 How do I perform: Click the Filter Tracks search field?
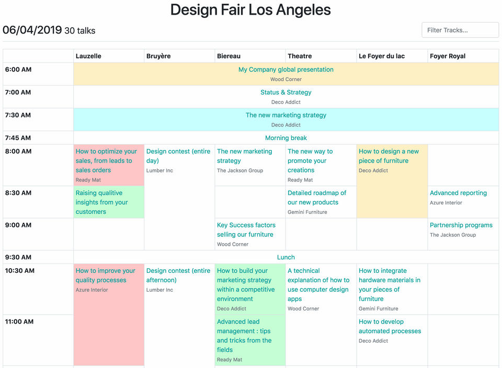point(460,30)
